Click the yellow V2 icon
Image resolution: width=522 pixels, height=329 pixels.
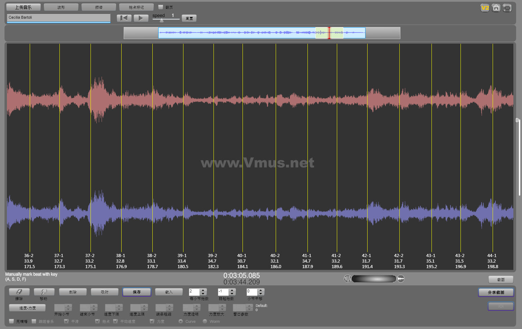(485, 8)
